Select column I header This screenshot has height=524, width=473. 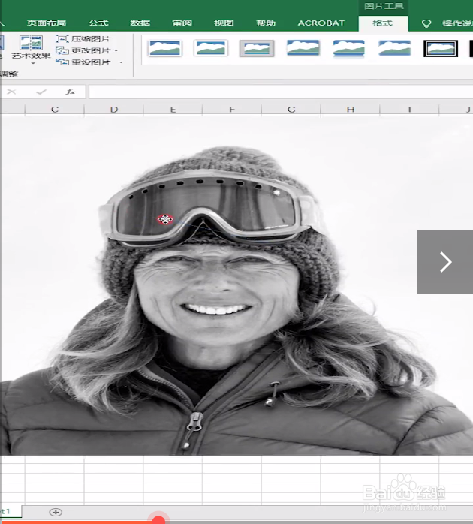[x=409, y=110]
